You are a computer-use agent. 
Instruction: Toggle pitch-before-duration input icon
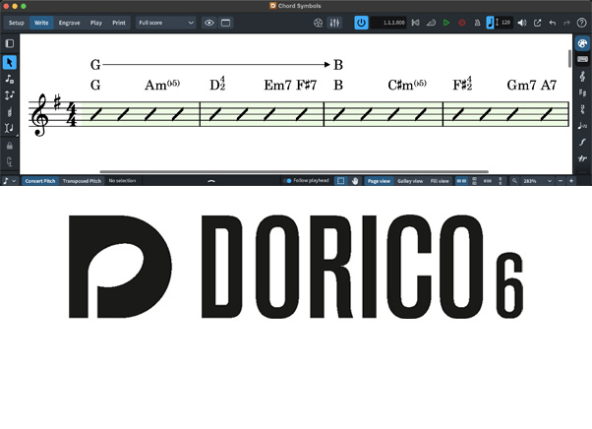[x=10, y=95]
